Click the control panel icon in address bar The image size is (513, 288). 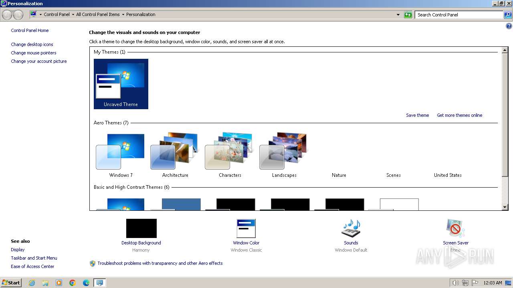tap(34, 14)
